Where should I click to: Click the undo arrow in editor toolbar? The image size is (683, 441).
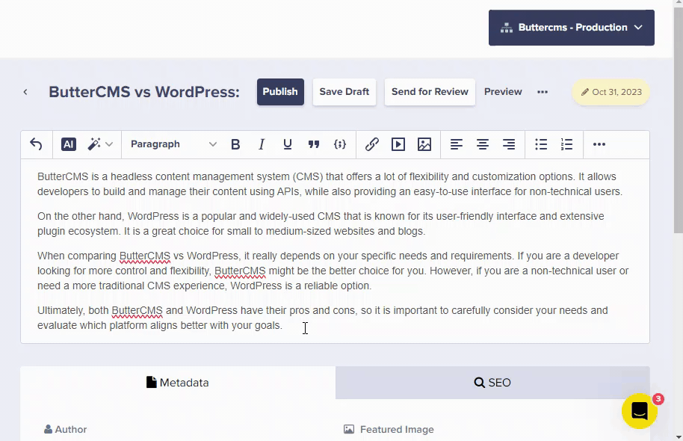tap(36, 144)
